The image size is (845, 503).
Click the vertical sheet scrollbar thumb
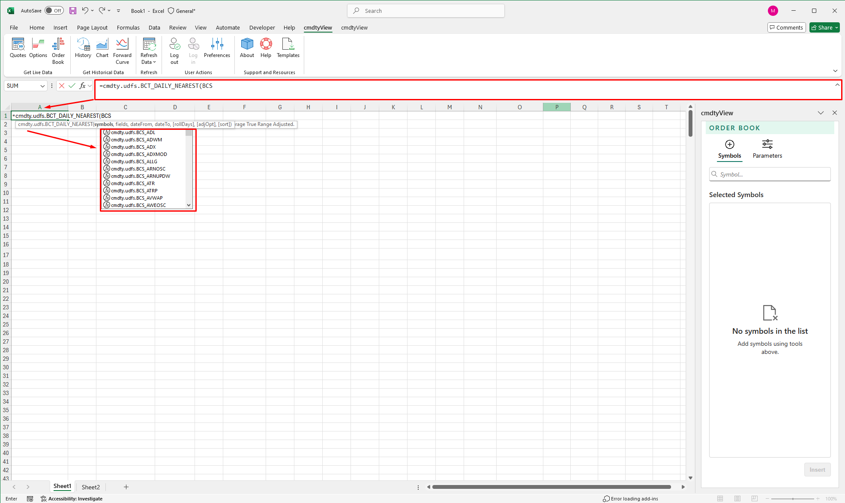click(690, 123)
